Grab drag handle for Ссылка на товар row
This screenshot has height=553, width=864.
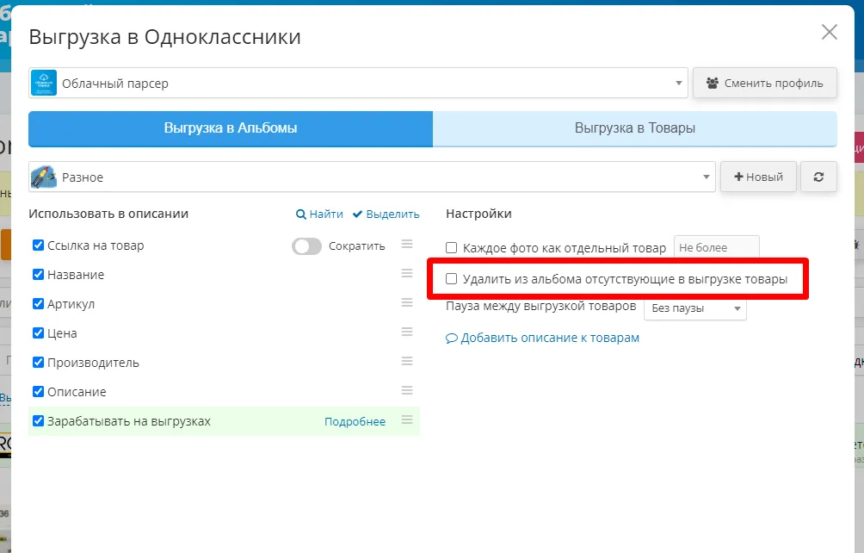(407, 244)
